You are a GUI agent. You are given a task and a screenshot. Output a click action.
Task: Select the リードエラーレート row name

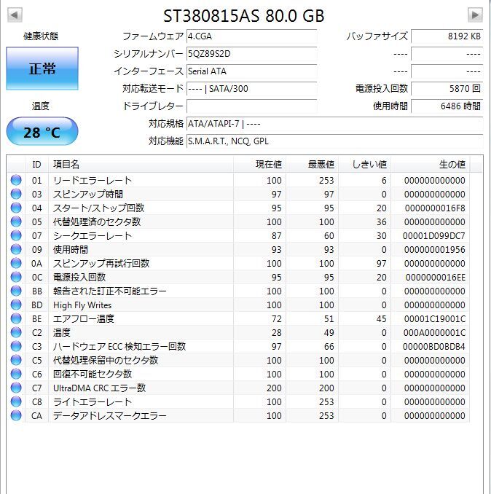93,180
